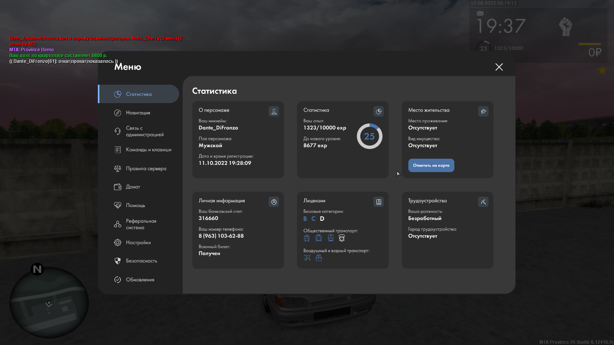Screen dimensions: 614x345
Task: Click the scales icon beside Правила сервера
Action: tap(118, 169)
